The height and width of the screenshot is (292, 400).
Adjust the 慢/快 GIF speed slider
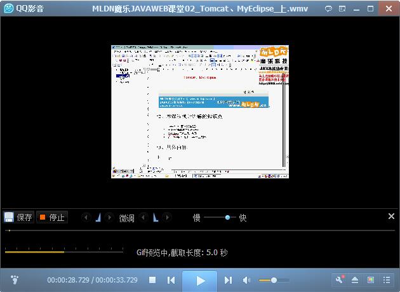click(220, 218)
